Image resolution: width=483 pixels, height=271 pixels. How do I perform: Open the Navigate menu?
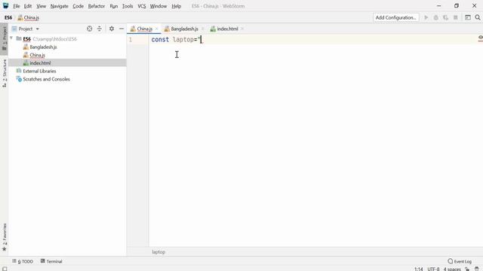(x=59, y=6)
